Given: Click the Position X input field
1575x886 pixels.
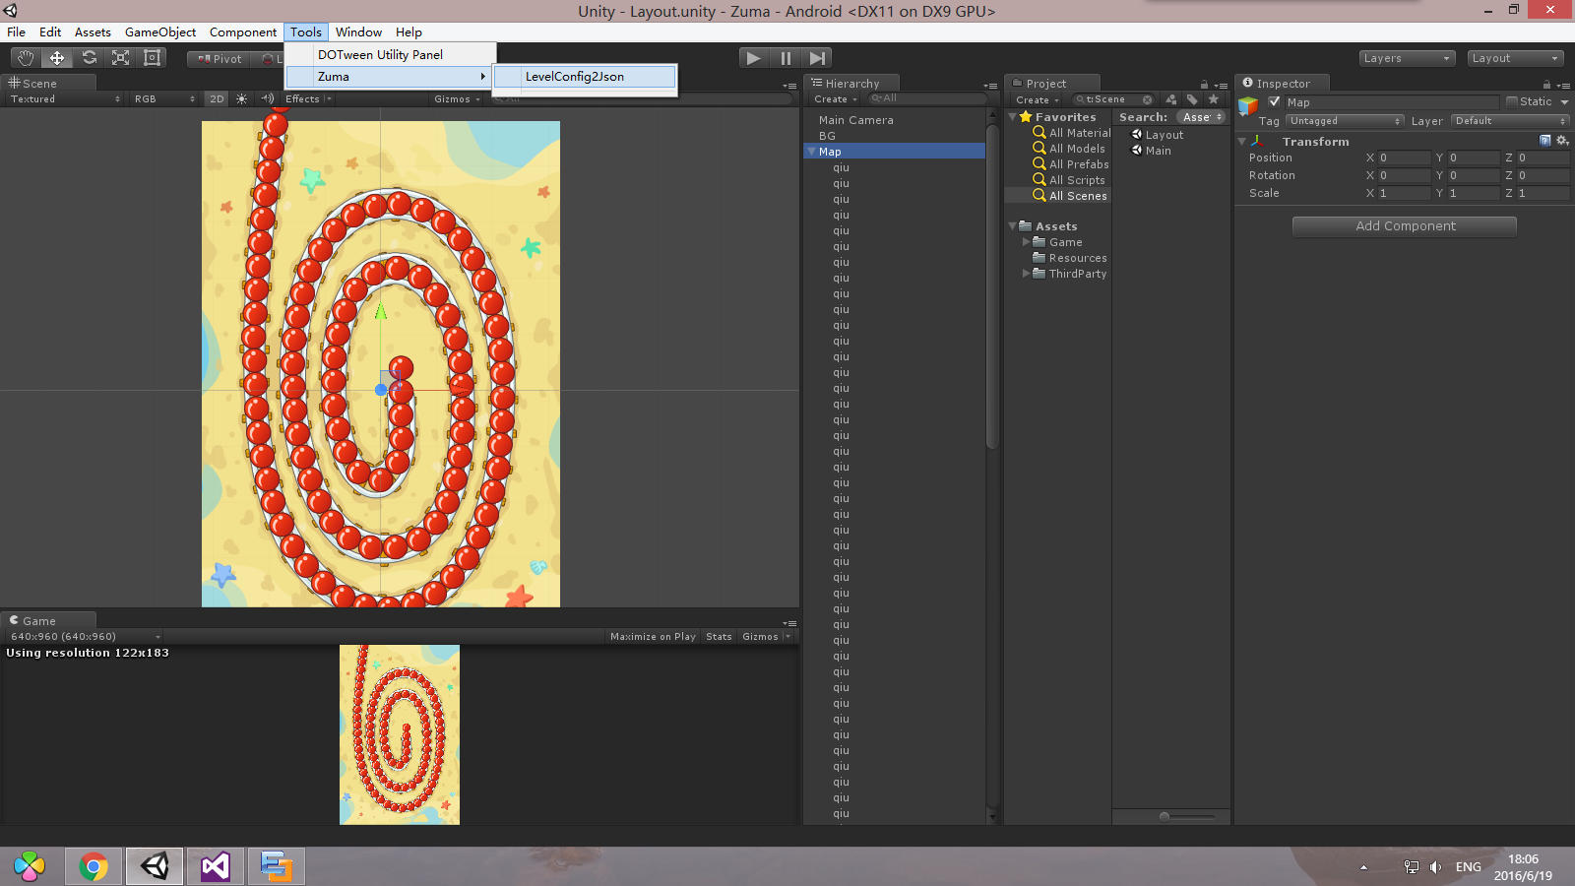Looking at the screenshot, I should (x=1404, y=158).
